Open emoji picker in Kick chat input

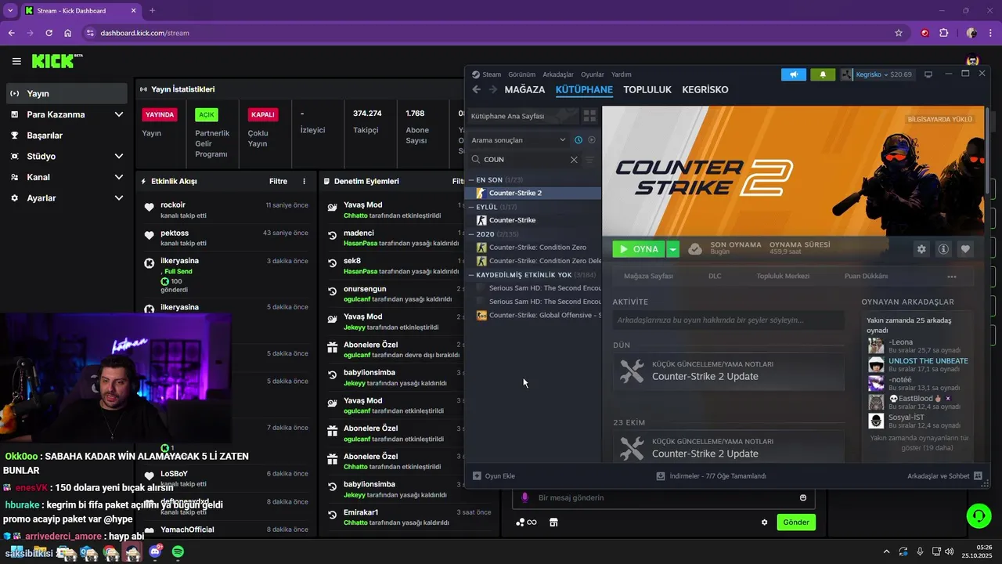coord(803,497)
